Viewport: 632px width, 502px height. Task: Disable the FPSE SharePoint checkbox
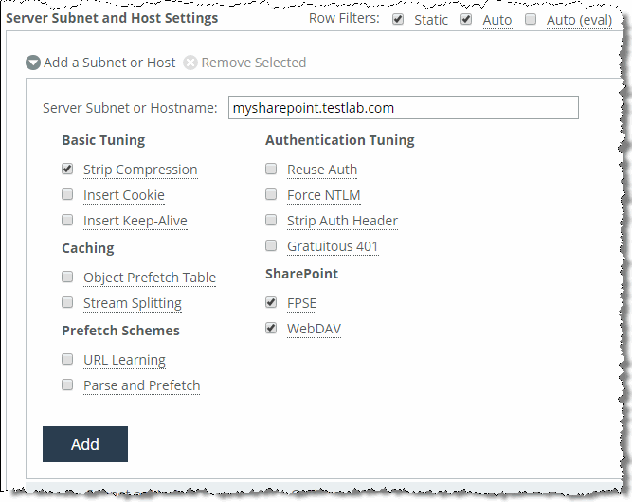[271, 302]
